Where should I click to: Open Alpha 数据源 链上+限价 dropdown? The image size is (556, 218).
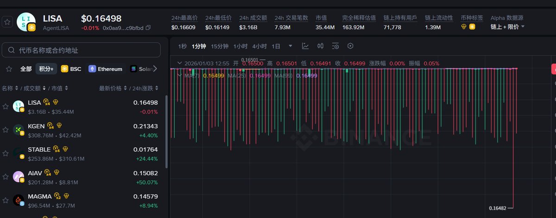508,27
